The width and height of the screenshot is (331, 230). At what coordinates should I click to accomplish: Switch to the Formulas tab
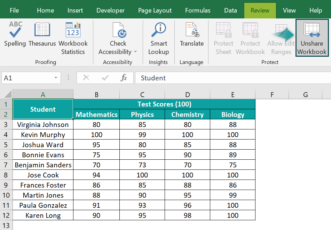[198, 10]
